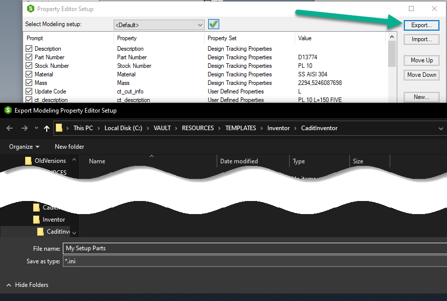Click the Move Down button
This screenshot has height=301, width=447.
[421, 75]
